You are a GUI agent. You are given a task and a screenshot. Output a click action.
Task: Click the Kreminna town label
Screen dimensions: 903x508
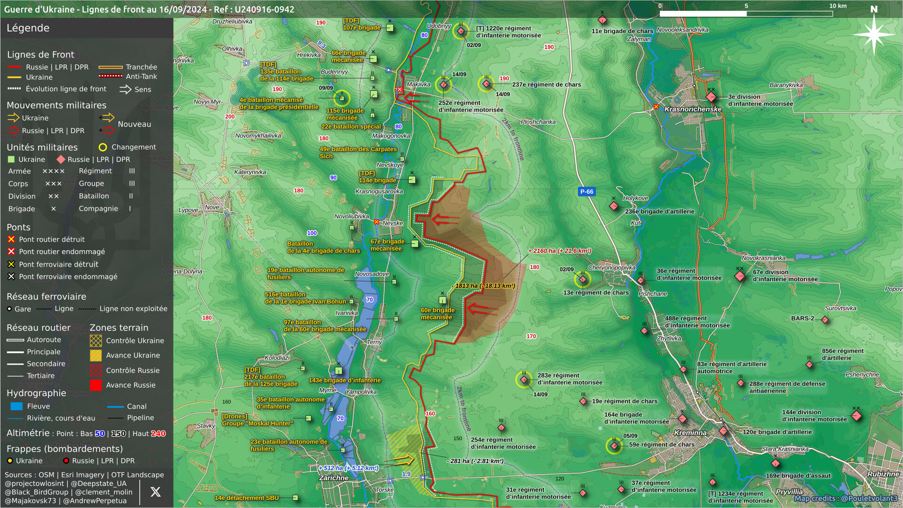click(690, 433)
